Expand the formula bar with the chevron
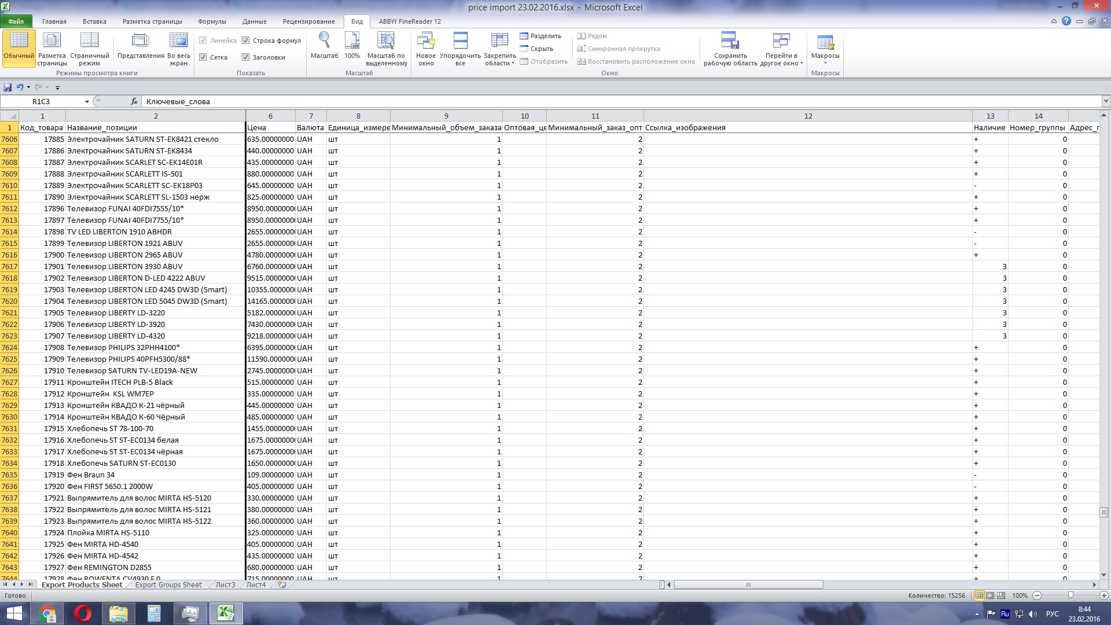 [x=1105, y=101]
